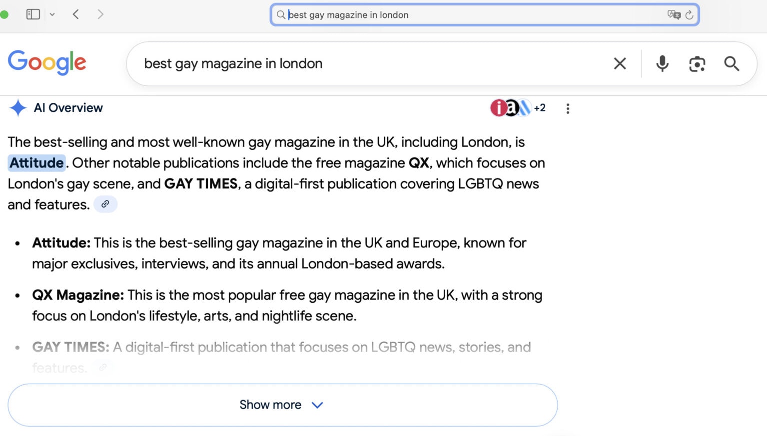This screenshot has height=436, width=767.
Task: Expand the overview with Show more
Action: tap(282, 405)
